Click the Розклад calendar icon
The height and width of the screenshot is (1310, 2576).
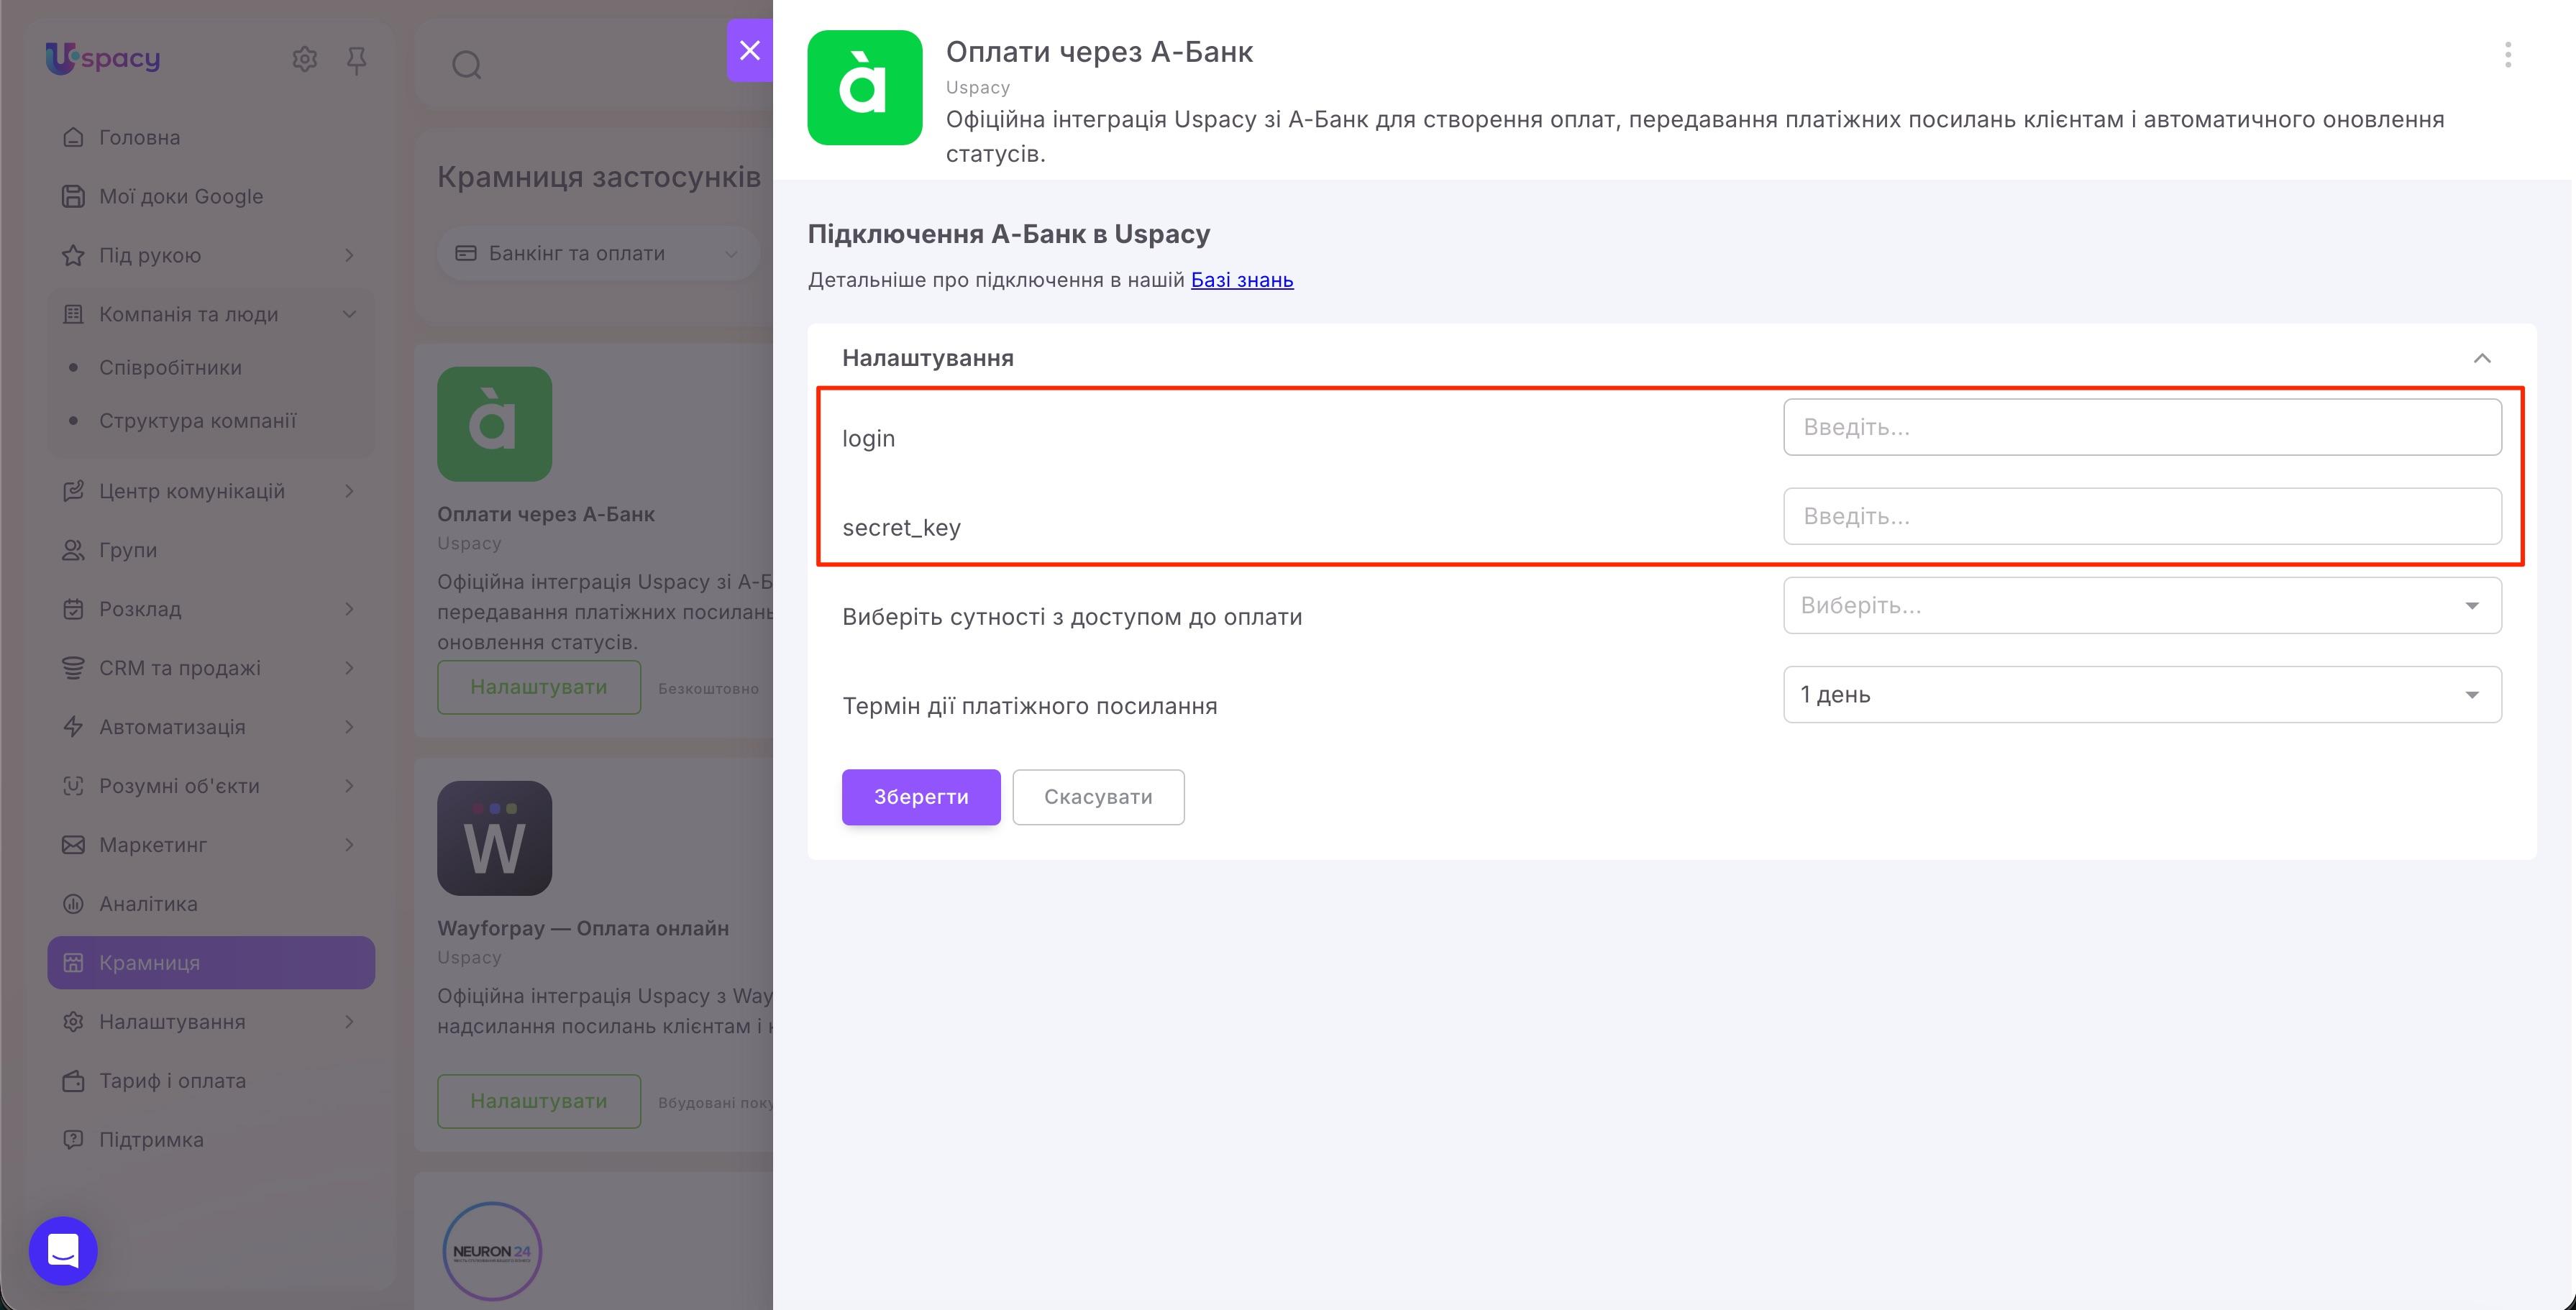[x=73, y=609]
